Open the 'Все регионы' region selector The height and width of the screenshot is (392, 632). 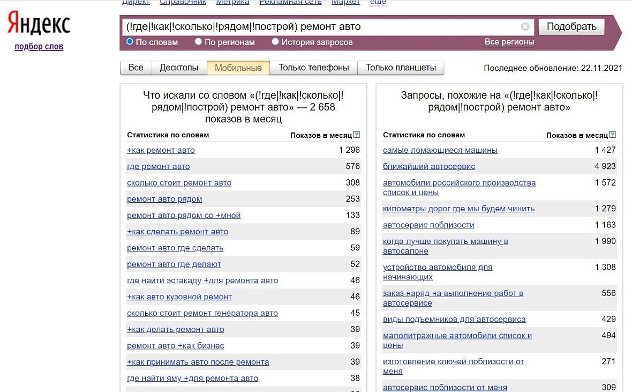coord(509,42)
